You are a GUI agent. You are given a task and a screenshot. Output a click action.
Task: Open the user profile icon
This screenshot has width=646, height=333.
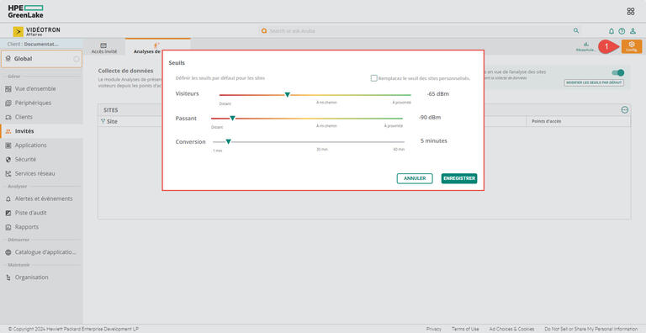[633, 31]
